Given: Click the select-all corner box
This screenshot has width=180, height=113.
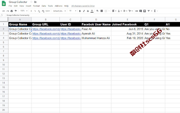Looking at the screenshot, I should (x=4, y=19).
